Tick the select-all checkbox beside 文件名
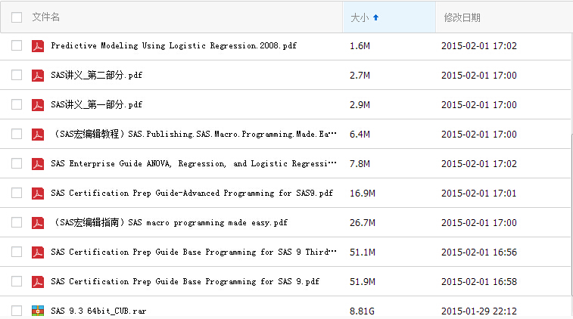The image size is (573, 319). coord(17,17)
